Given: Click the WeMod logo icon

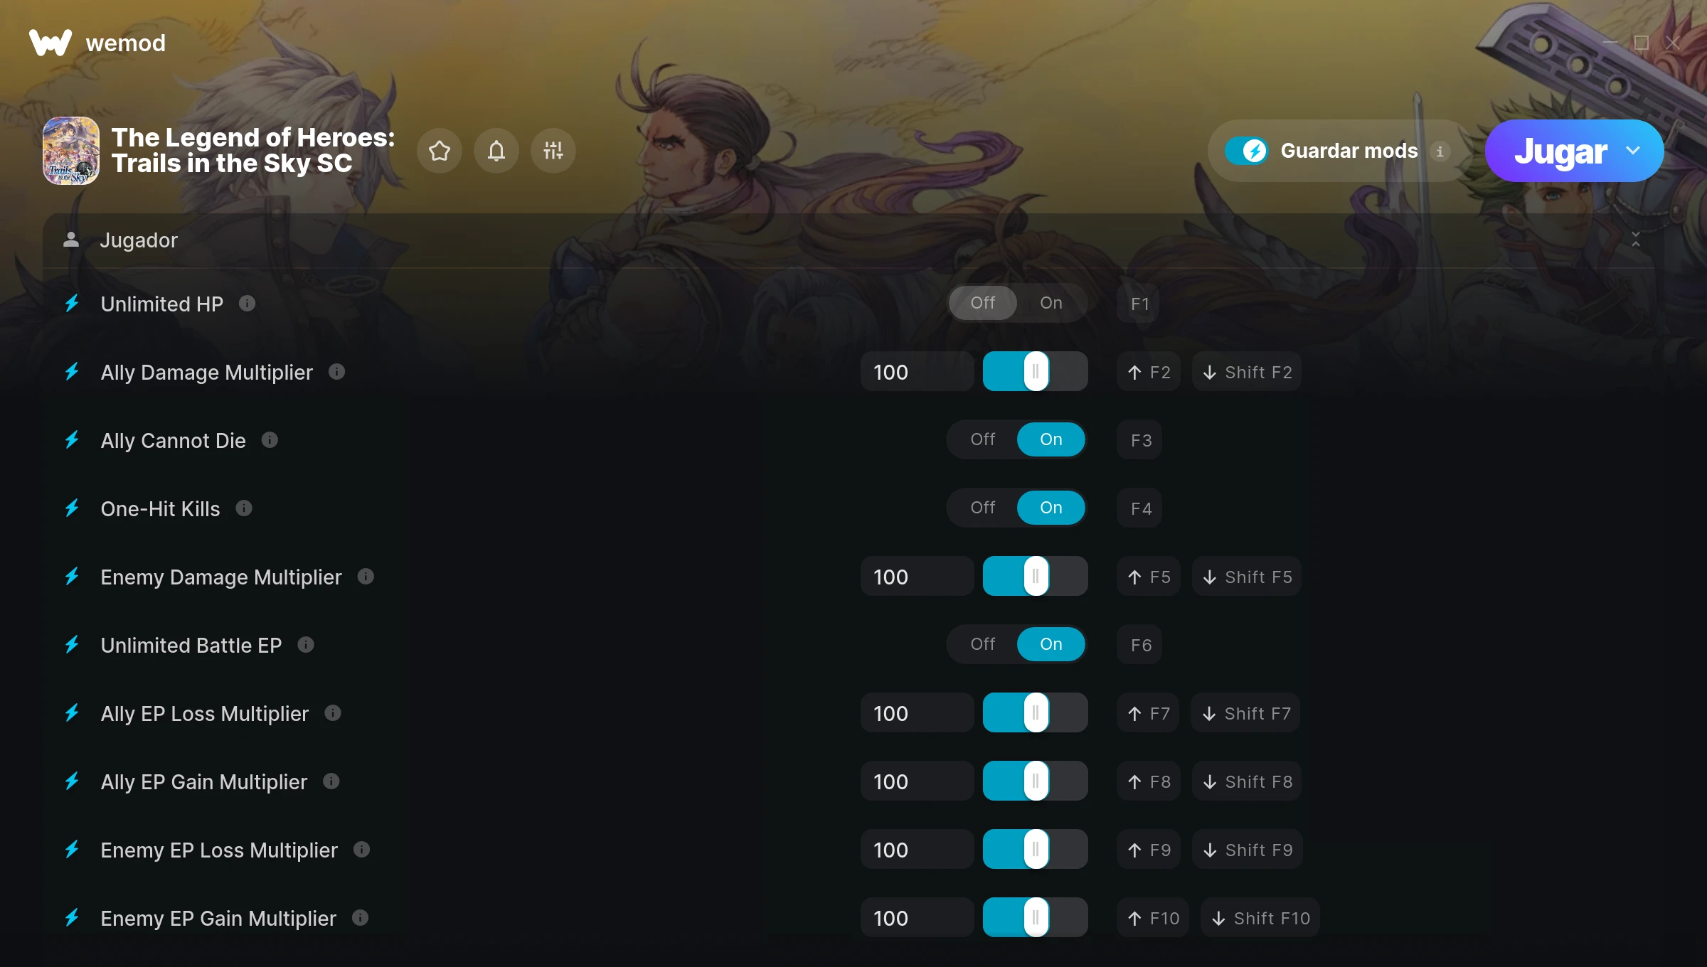Looking at the screenshot, I should click(x=50, y=43).
